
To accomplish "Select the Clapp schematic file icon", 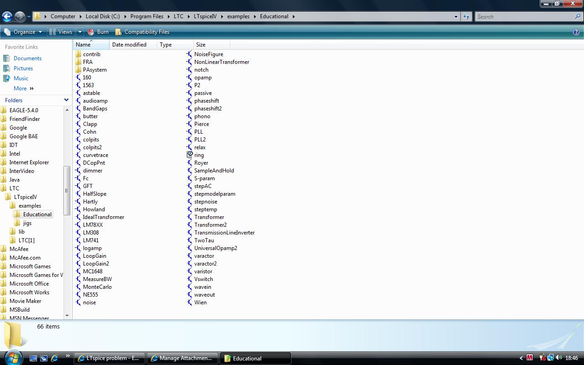I will (x=78, y=124).
